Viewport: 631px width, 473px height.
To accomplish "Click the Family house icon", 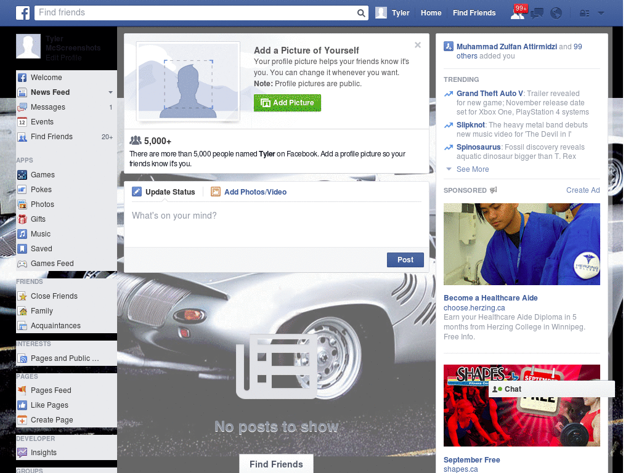I will (22, 311).
